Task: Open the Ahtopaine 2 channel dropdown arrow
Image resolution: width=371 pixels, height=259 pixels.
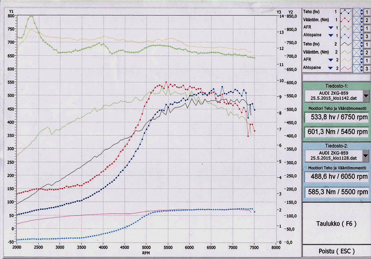Action: click(x=330, y=68)
